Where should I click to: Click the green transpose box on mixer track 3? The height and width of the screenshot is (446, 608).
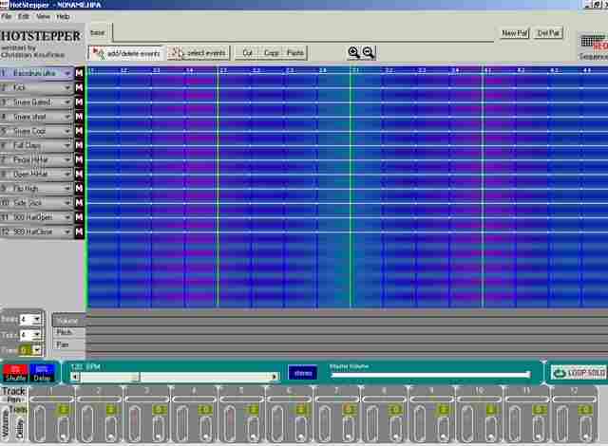pos(159,410)
